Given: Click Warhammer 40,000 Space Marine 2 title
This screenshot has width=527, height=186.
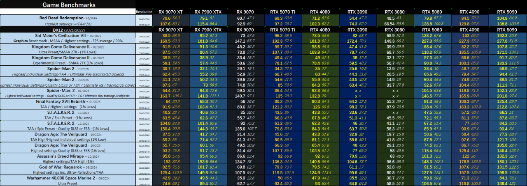Looking at the screenshot, I should click(68, 178).
